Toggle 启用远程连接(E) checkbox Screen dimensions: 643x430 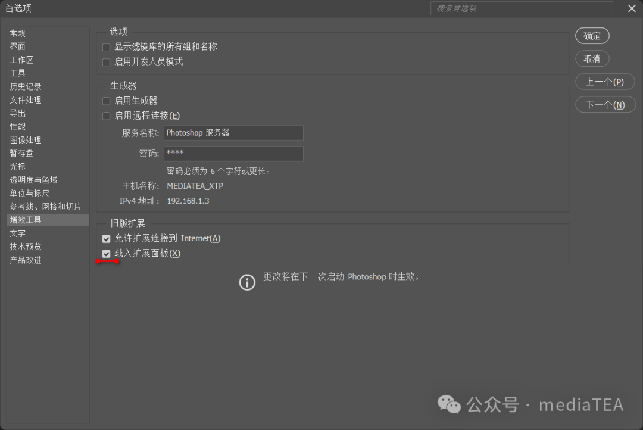point(106,116)
